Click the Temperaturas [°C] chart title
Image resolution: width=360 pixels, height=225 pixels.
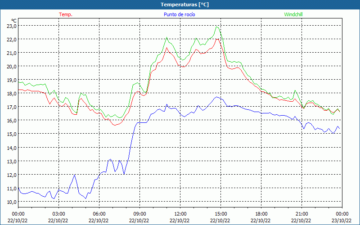184,4
